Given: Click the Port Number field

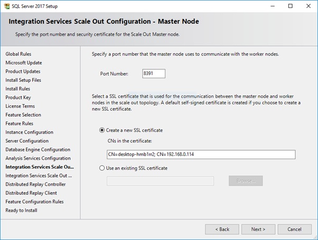Looking at the screenshot, I should (154, 73).
